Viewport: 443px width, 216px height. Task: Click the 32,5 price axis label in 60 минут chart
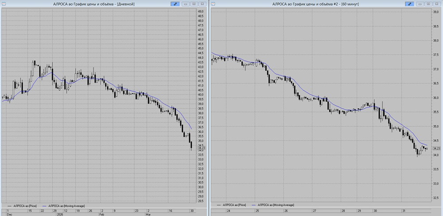pyautogui.click(x=436, y=198)
